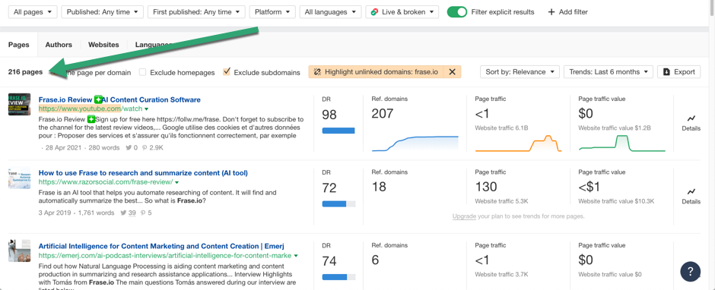The height and width of the screenshot is (290, 715).
Task: Open Details for razorsocial result
Action: point(691,196)
